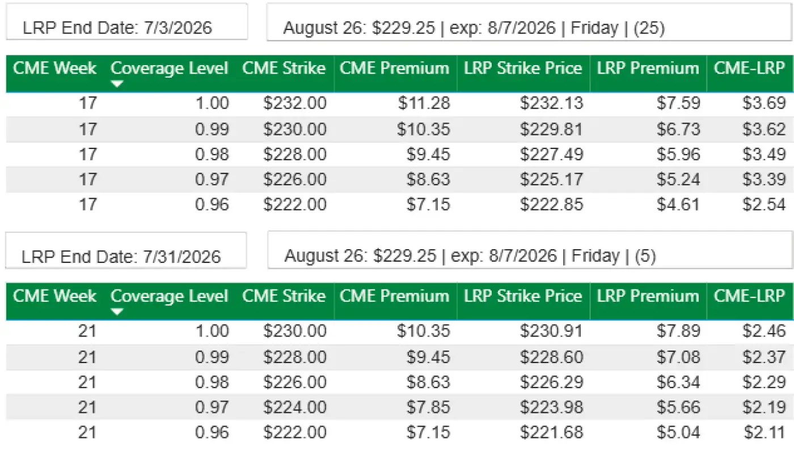Click the sort arrow under Coverage Level in week 21 table

(x=117, y=312)
